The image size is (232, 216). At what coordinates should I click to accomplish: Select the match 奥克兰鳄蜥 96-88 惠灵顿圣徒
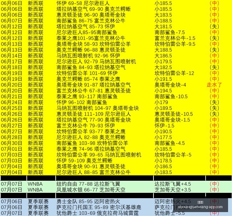[91, 50]
